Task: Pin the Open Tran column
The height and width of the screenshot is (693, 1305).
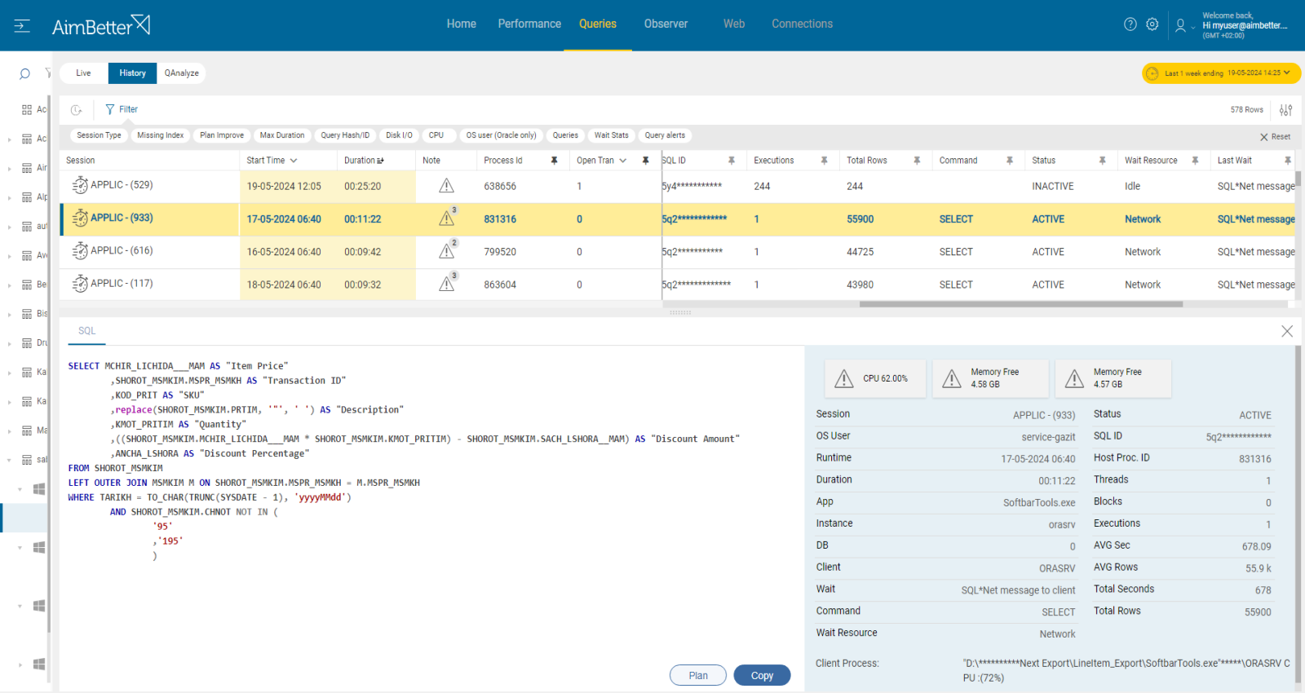Action: pyautogui.click(x=645, y=161)
